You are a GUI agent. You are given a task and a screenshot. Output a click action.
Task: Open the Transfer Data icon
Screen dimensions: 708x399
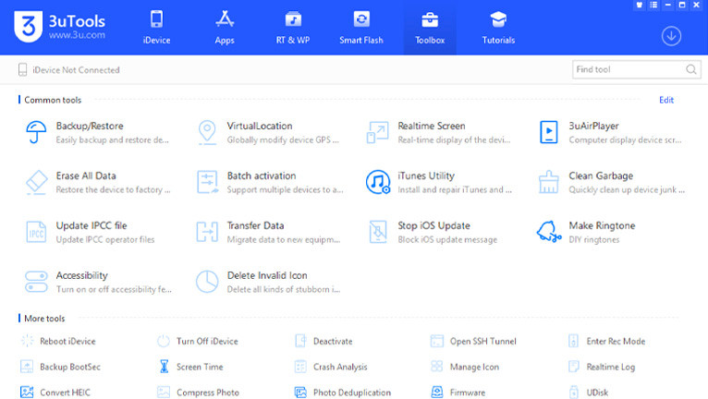[x=207, y=232]
